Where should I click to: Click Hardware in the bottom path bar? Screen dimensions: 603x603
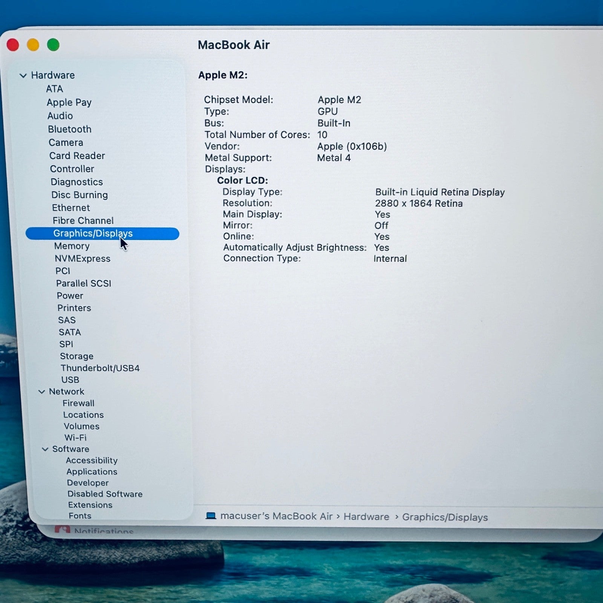(366, 517)
